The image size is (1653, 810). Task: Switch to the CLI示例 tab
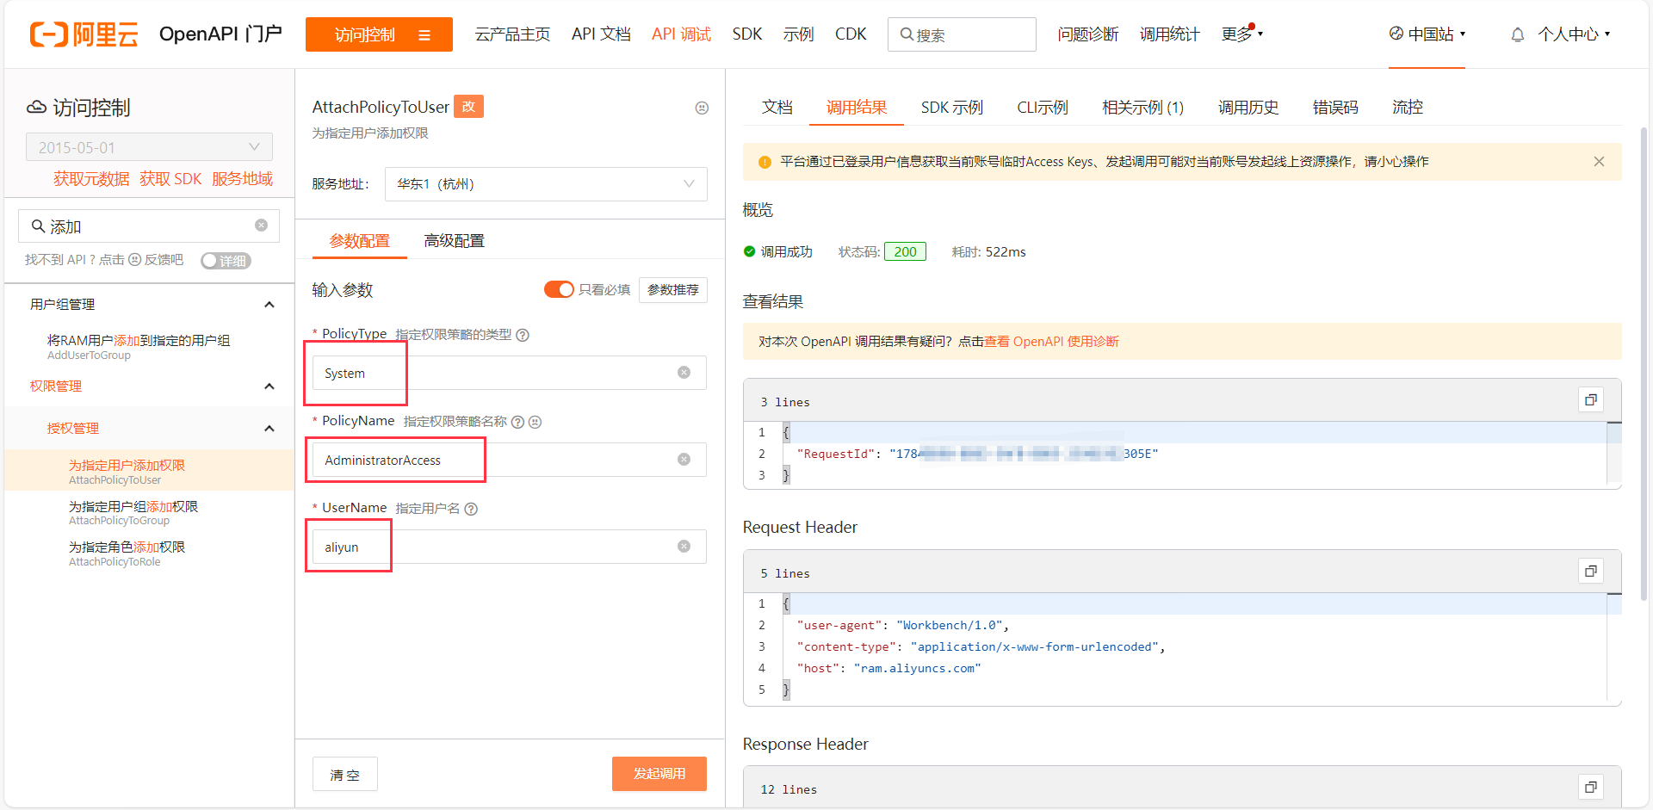click(1043, 108)
